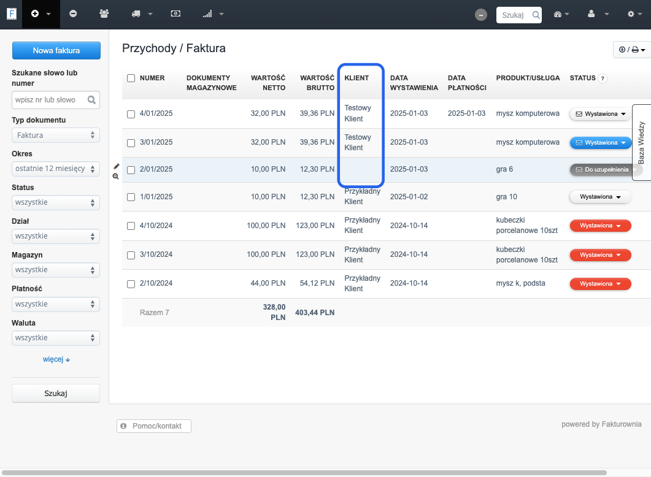Open Do uzupełnienia status for 2/01/2025
The image size is (651, 477).
(x=601, y=170)
